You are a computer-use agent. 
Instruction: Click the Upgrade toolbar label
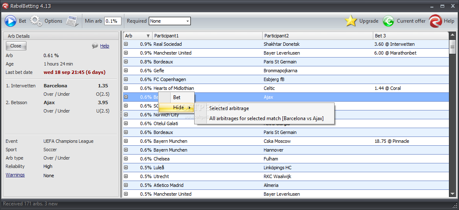[x=369, y=21]
